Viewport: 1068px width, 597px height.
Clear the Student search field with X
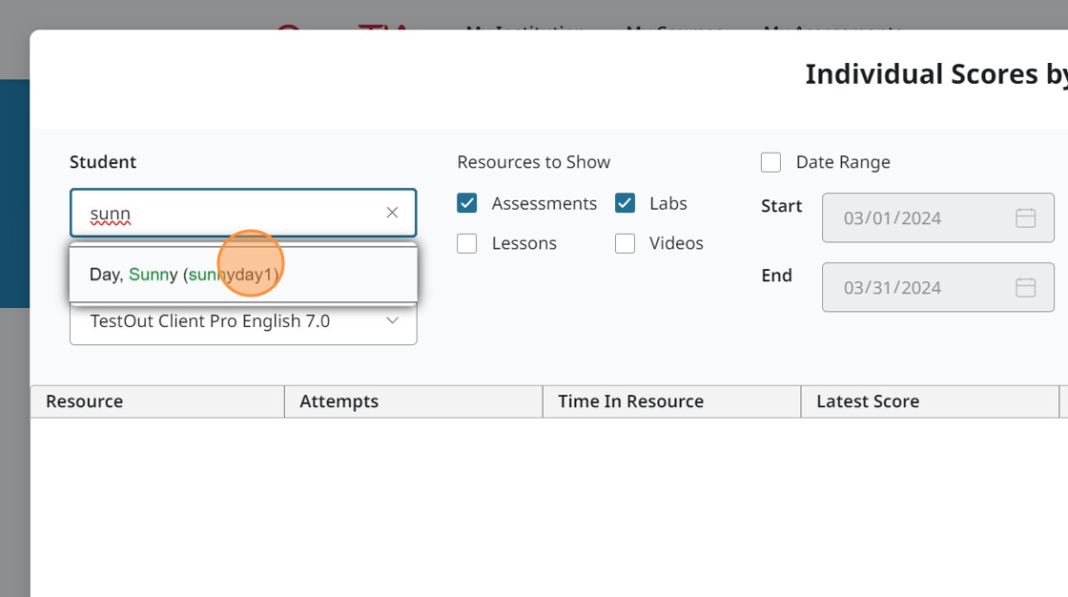click(x=392, y=213)
